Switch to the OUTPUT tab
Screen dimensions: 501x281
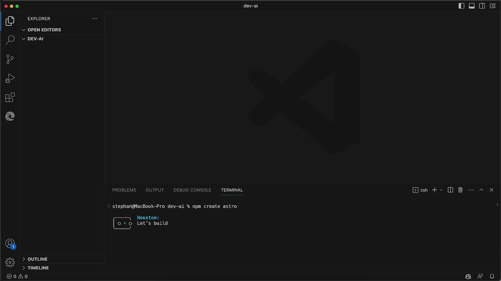pos(155,190)
